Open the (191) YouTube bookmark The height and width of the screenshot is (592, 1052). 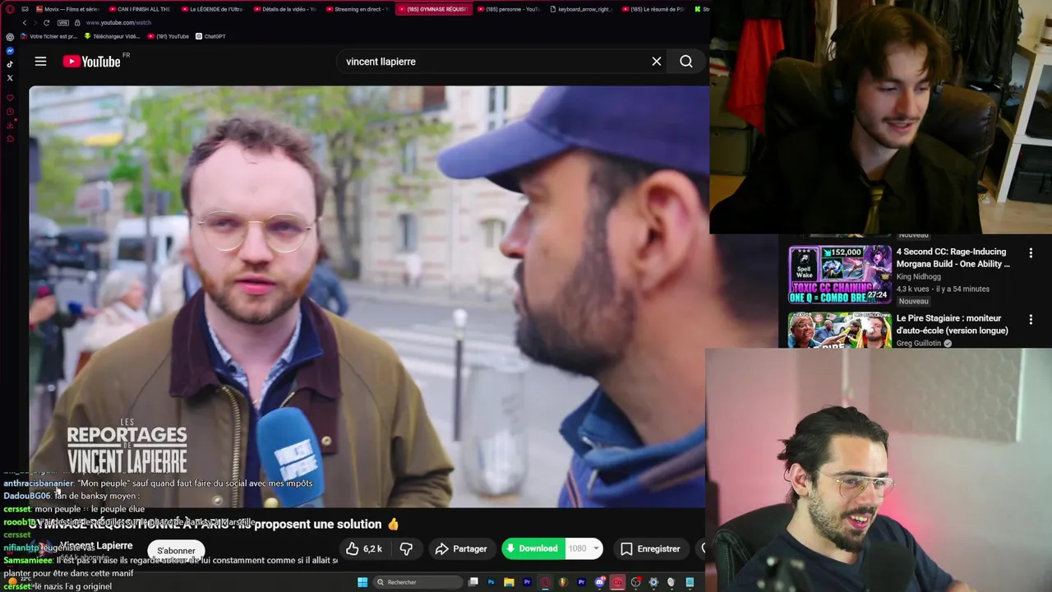tap(168, 36)
